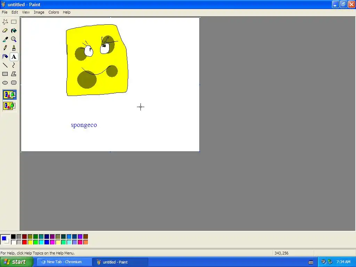Choose the Polygon shape tool
The height and width of the screenshot is (267, 356).
point(14,74)
